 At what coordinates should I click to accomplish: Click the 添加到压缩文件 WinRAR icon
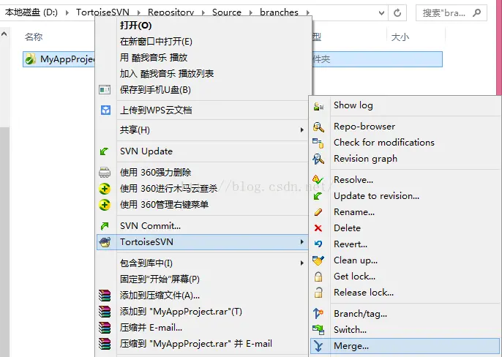tap(105, 296)
